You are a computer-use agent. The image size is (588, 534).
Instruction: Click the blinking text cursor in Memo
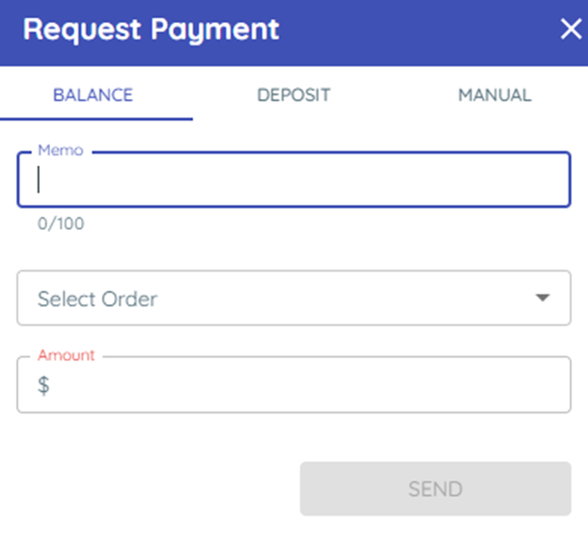click(x=39, y=181)
